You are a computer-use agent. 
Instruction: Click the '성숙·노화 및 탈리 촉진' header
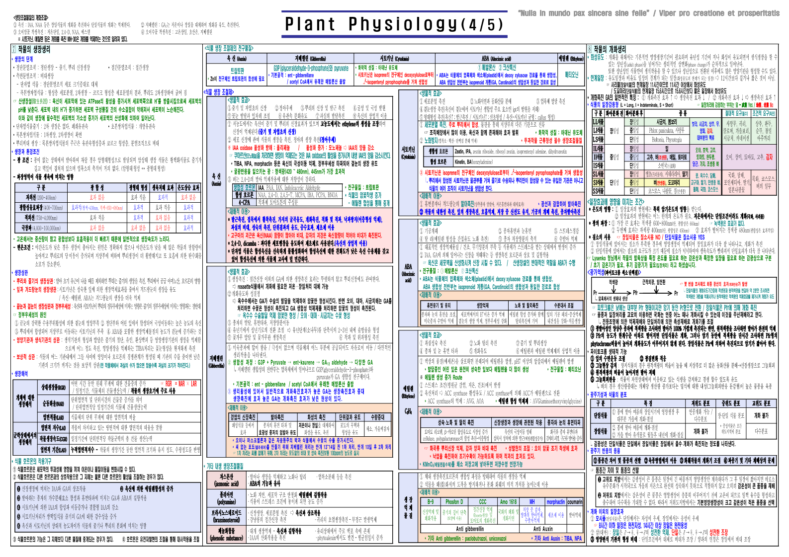pyautogui.click(x=456, y=422)
